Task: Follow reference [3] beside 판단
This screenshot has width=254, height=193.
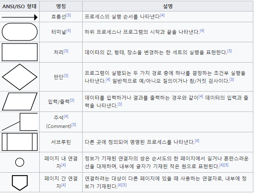Action: (66, 75)
